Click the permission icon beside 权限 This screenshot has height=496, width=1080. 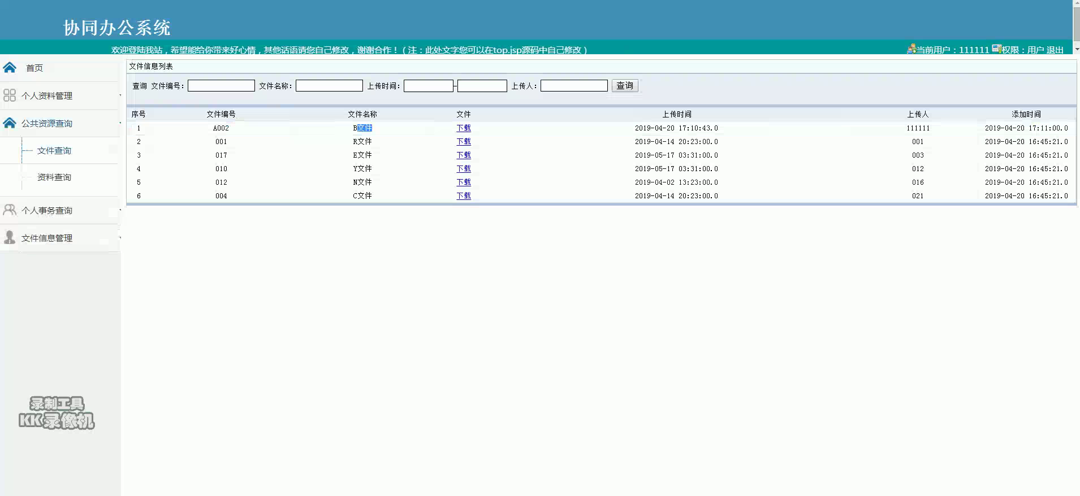(996, 49)
